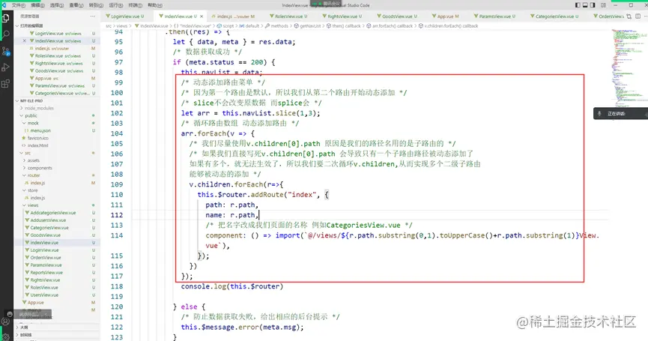Open the Accounts icon in the activity bar

[6, 322]
